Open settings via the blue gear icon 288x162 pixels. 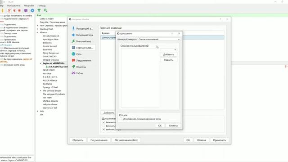point(32,10)
